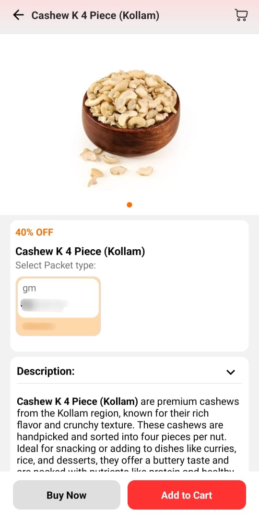
Task: Tap the 'gm' text in the packet option
Action: [29, 289]
